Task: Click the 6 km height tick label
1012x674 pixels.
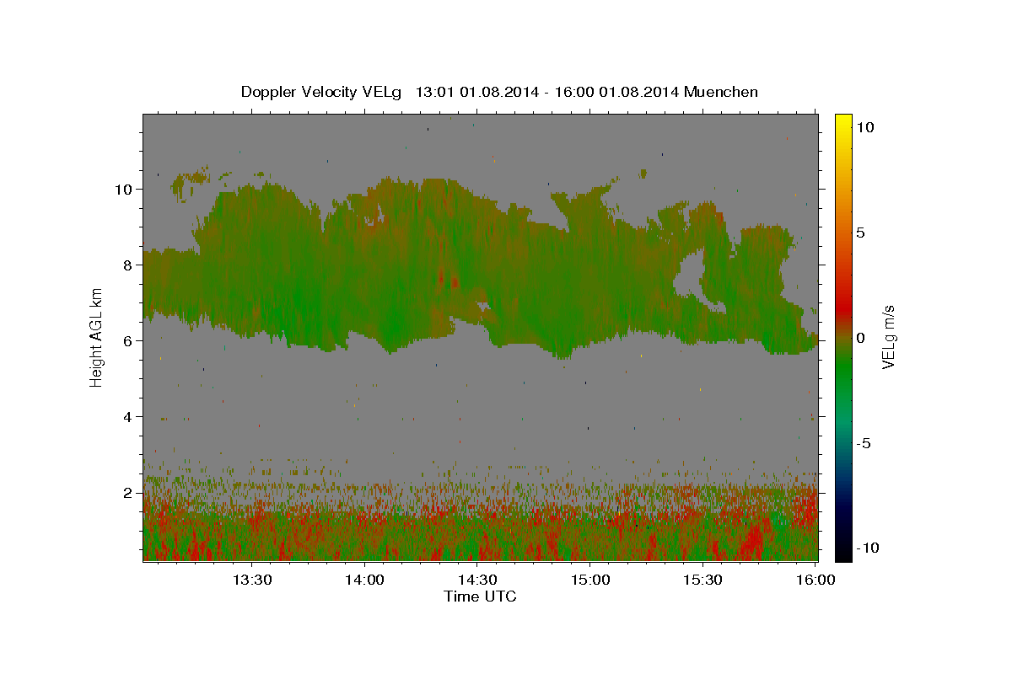Action: point(126,341)
